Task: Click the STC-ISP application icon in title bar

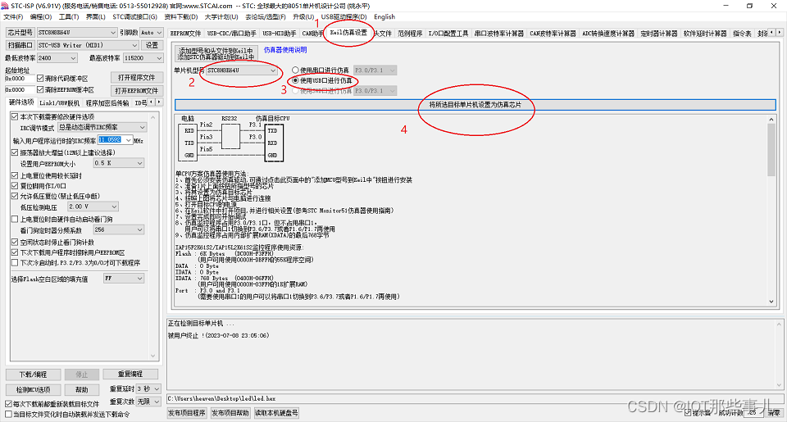Action: [x=6, y=6]
